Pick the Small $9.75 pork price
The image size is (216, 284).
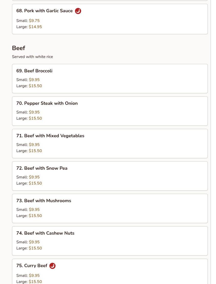coord(34,21)
